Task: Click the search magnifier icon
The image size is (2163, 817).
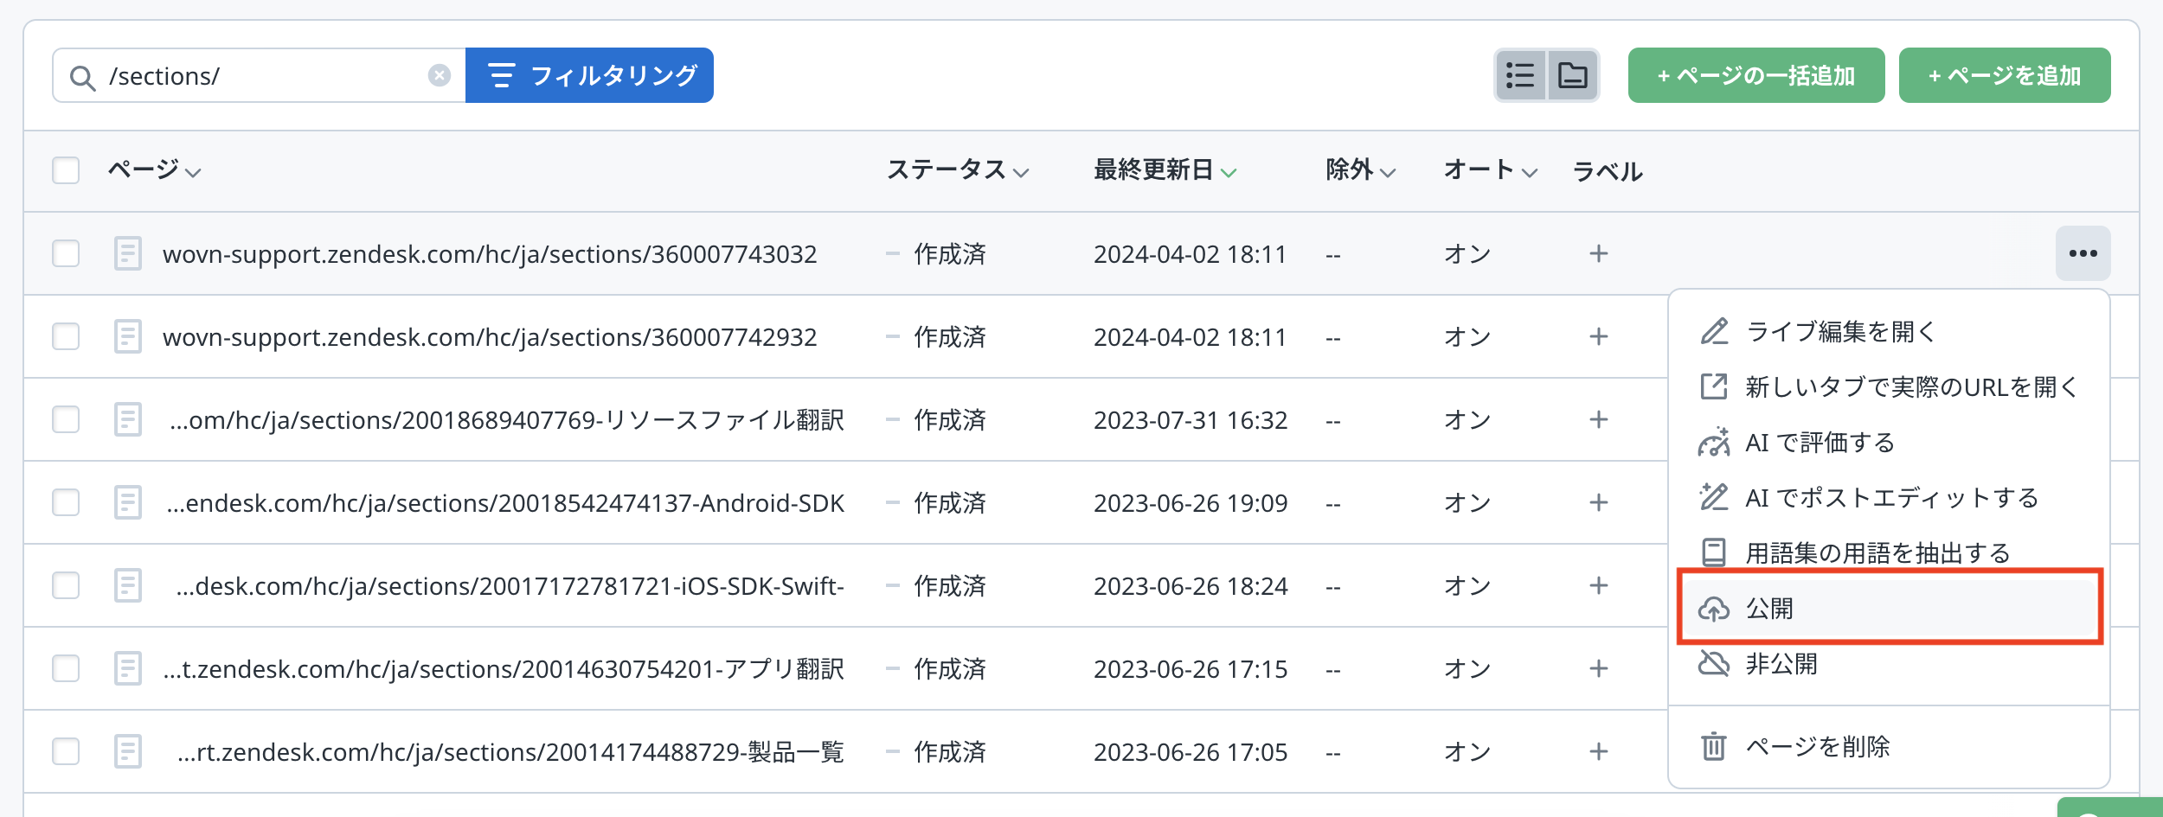Action: tap(82, 78)
